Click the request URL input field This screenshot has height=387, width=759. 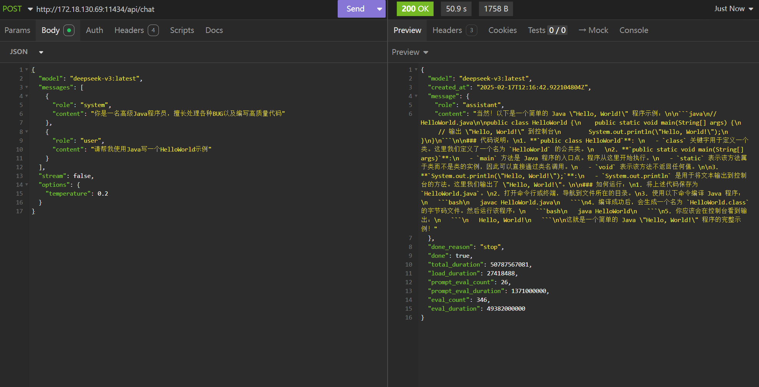(184, 9)
